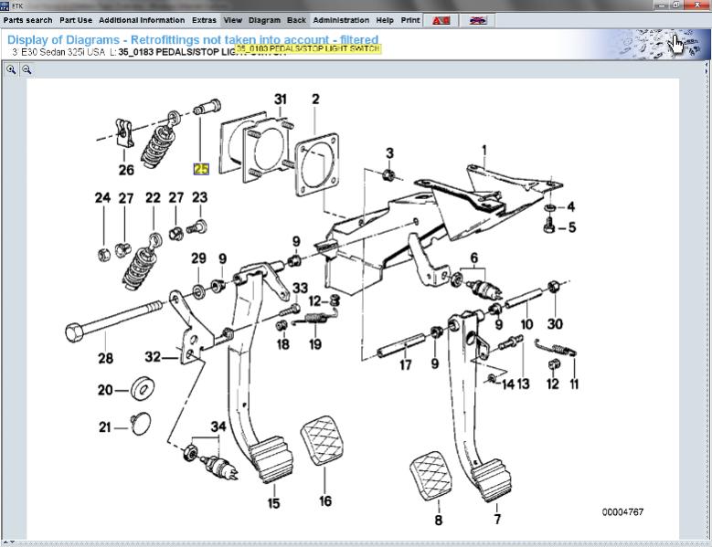
Task: Click the zoom out magnifier icon
Action: 27,69
